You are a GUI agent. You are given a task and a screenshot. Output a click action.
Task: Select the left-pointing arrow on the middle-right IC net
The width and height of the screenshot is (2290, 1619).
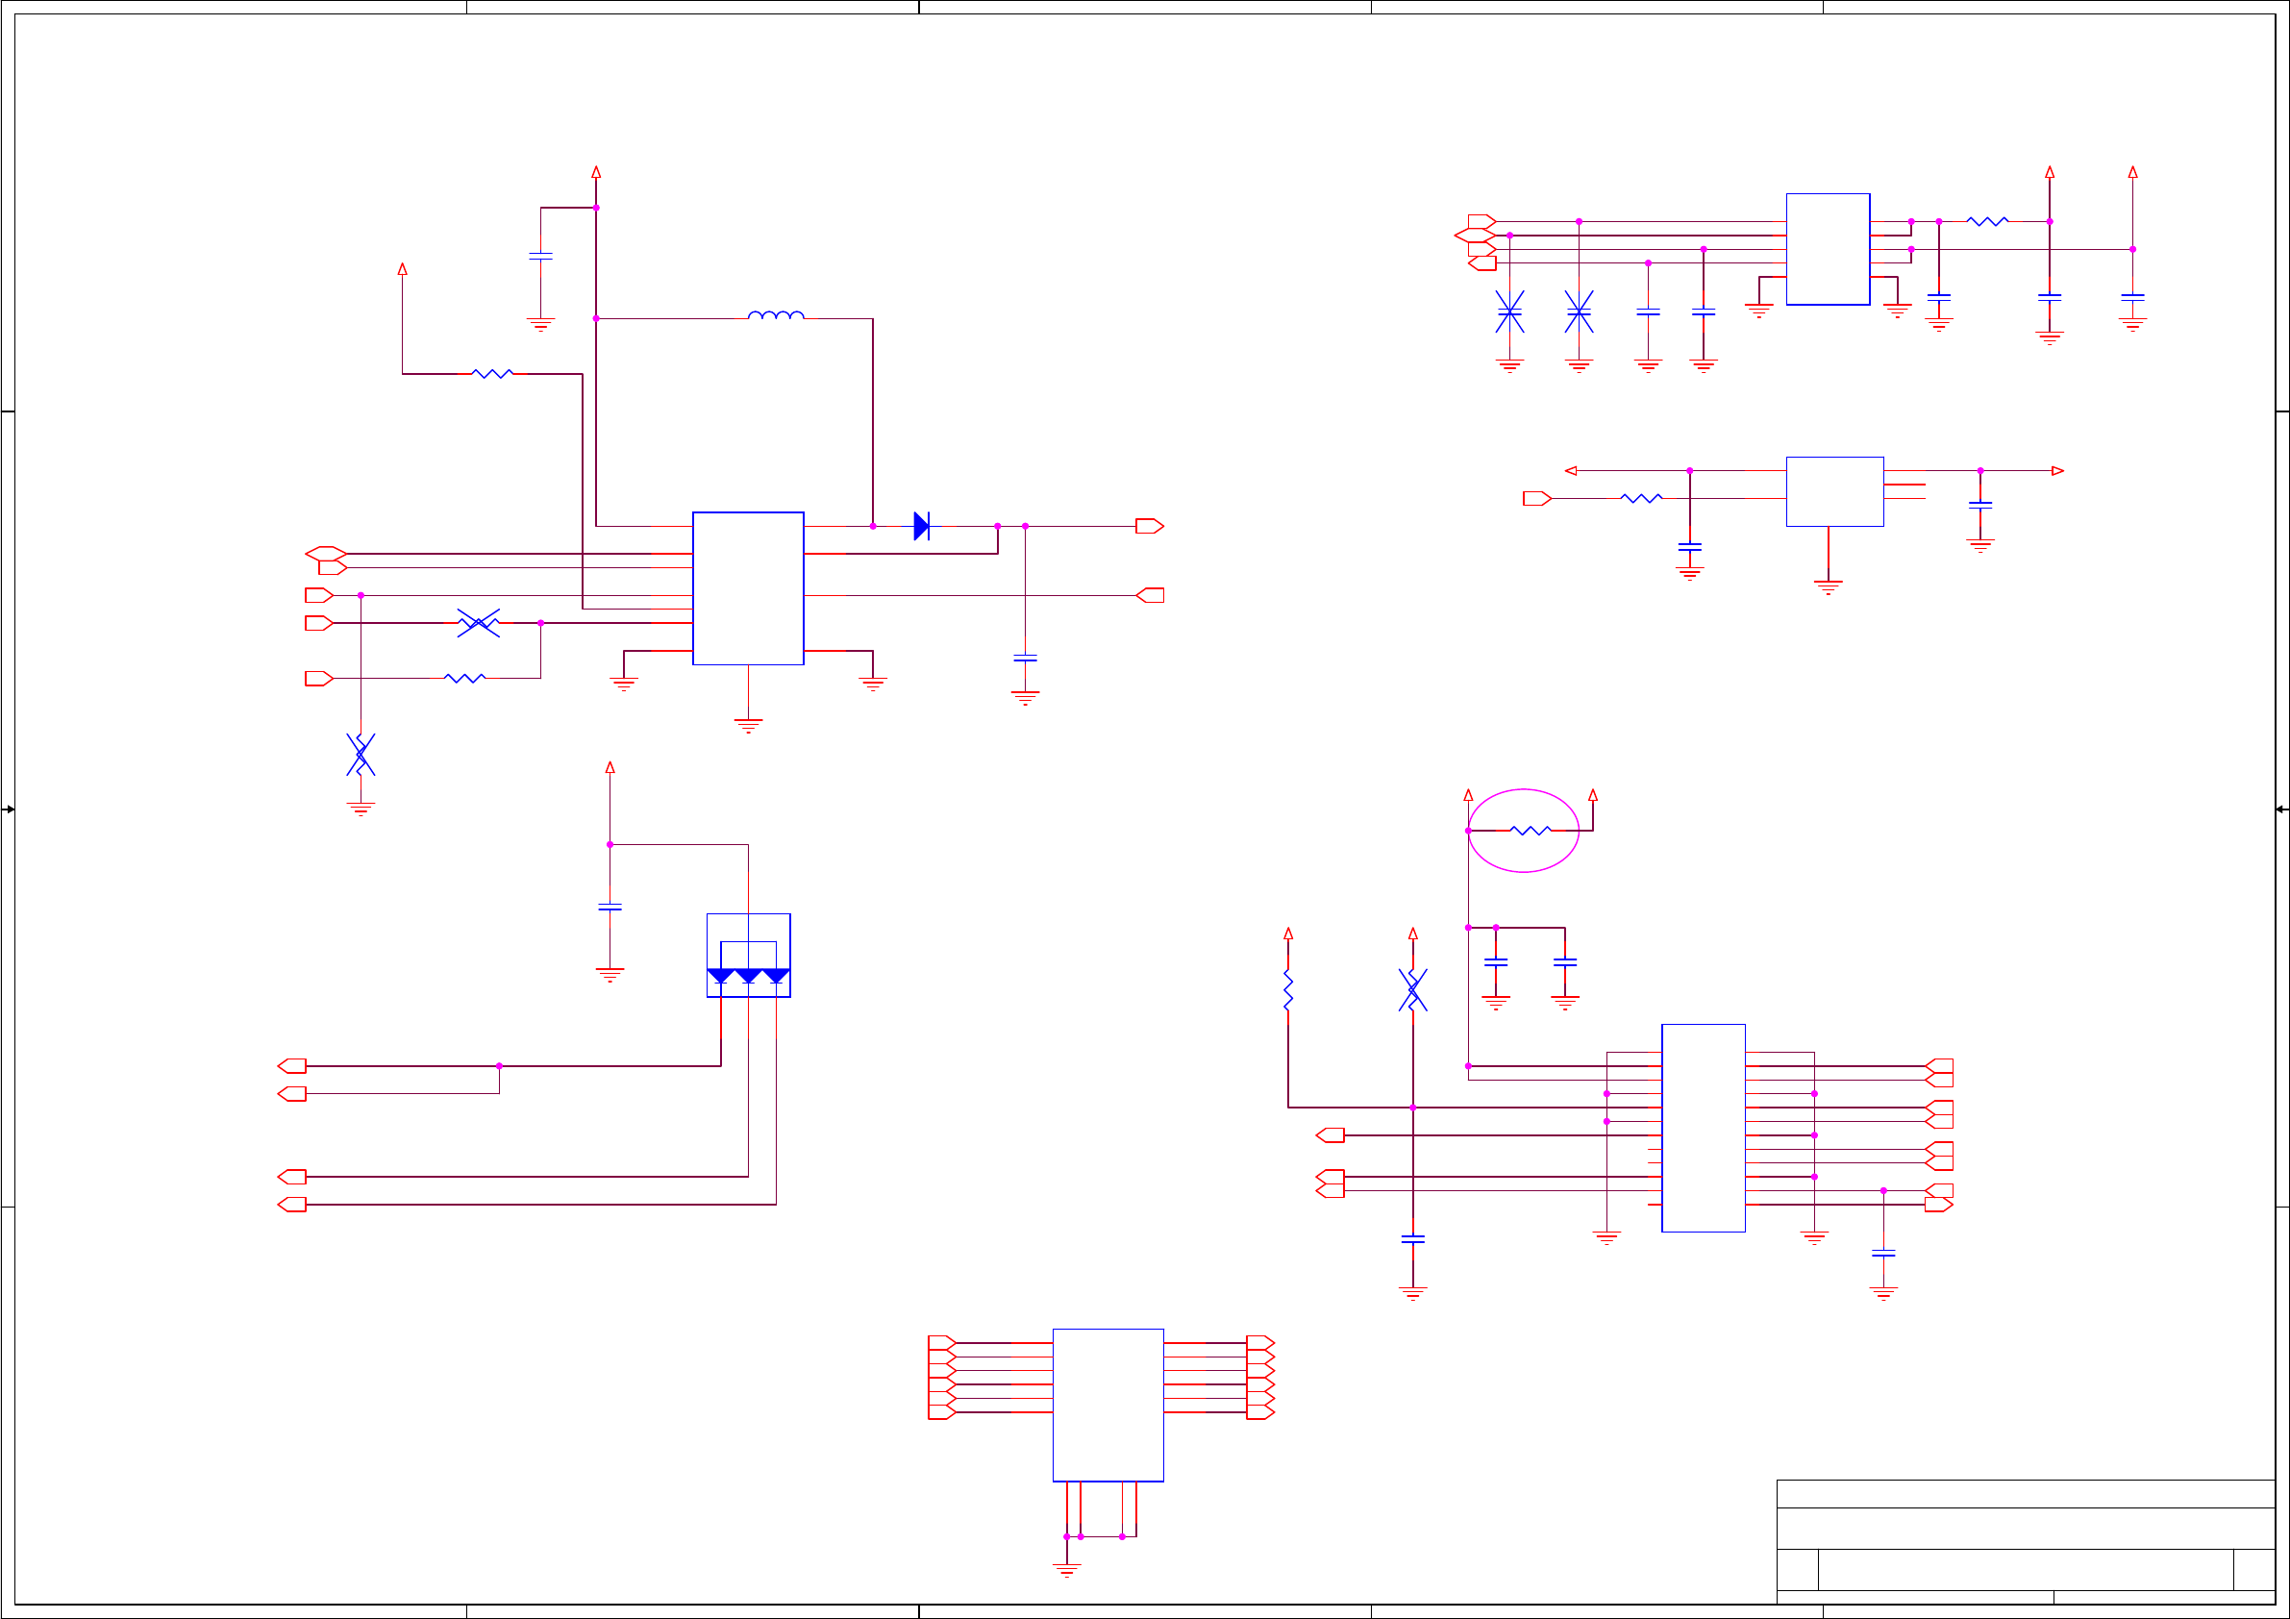tap(1571, 471)
